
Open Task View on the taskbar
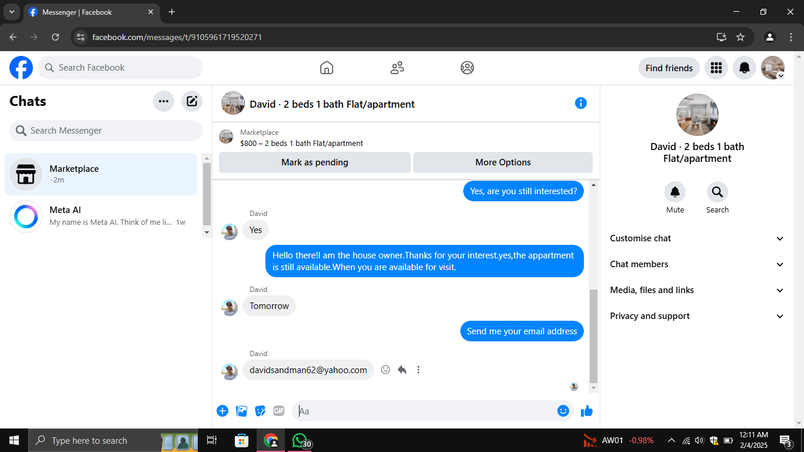[x=212, y=440]
